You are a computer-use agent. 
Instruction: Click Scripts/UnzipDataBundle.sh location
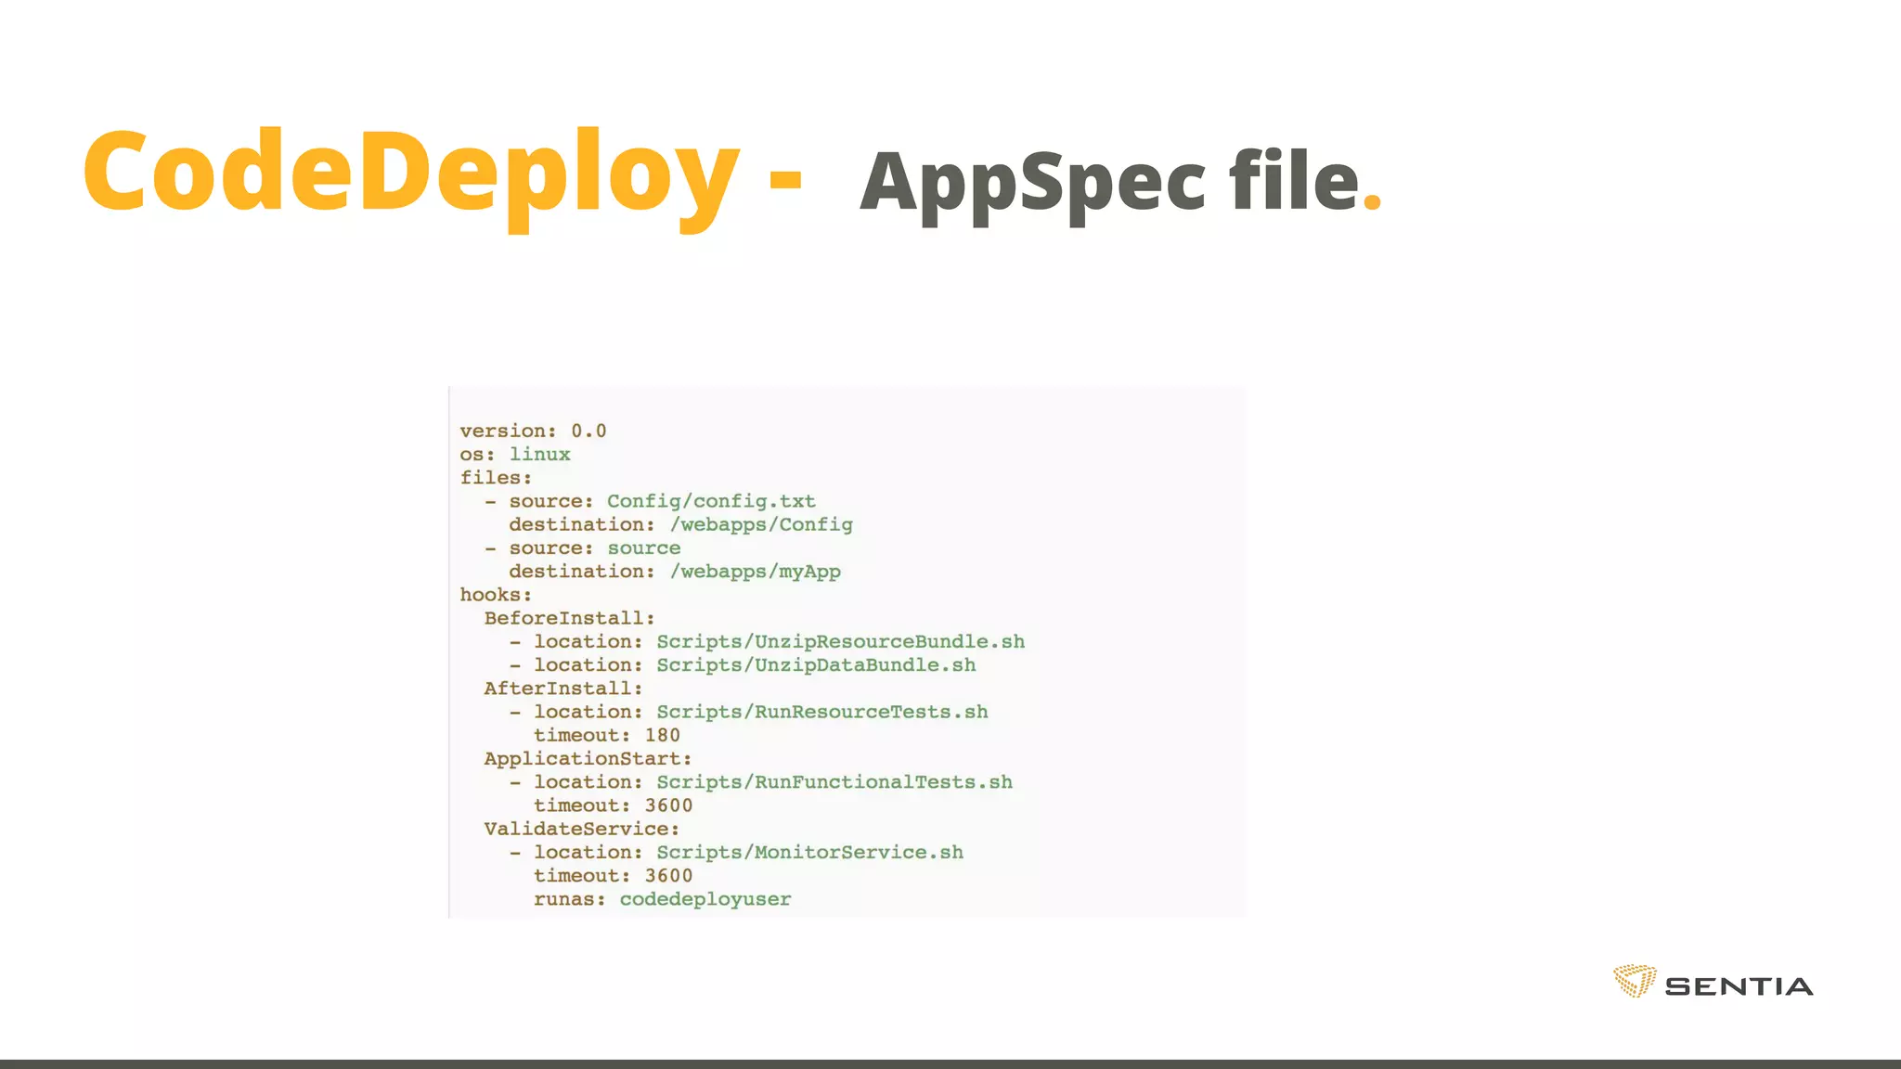(x=816, y=665)
